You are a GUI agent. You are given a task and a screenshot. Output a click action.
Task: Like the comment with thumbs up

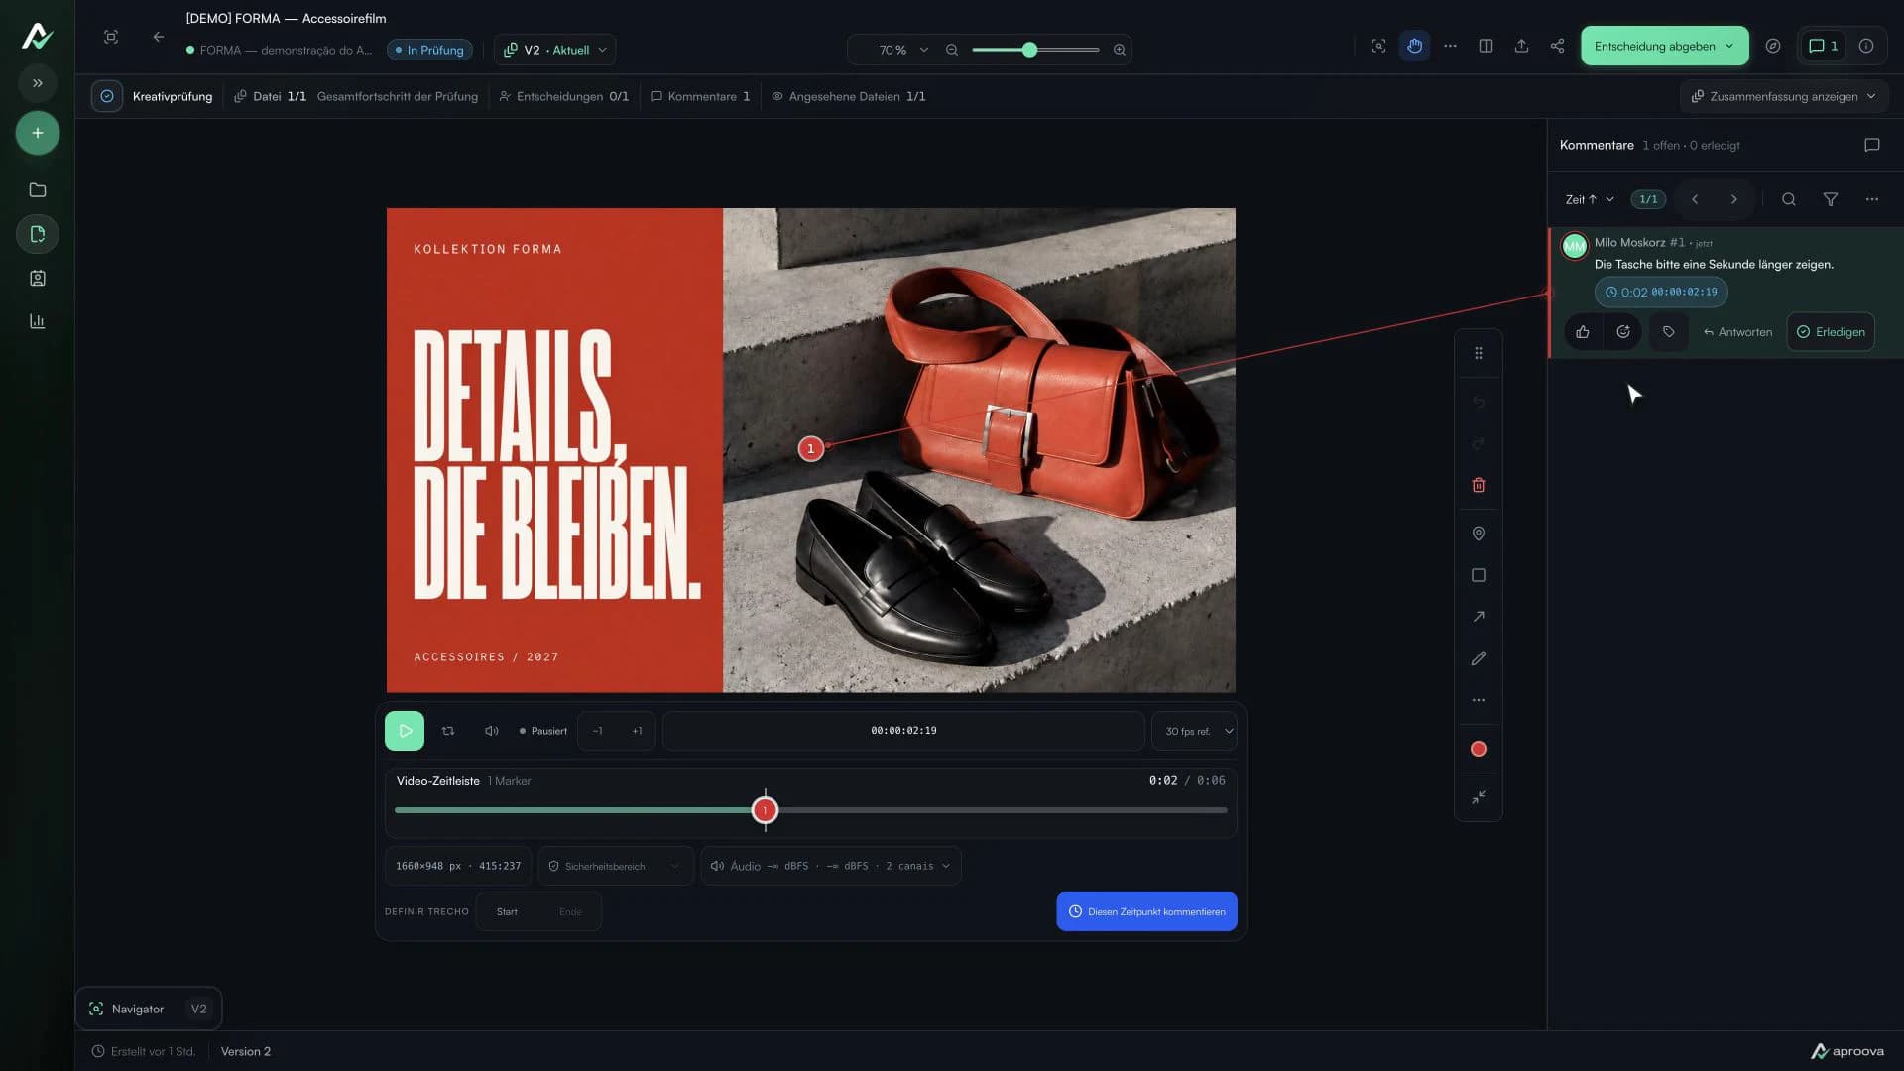[x=1583, y=332]
